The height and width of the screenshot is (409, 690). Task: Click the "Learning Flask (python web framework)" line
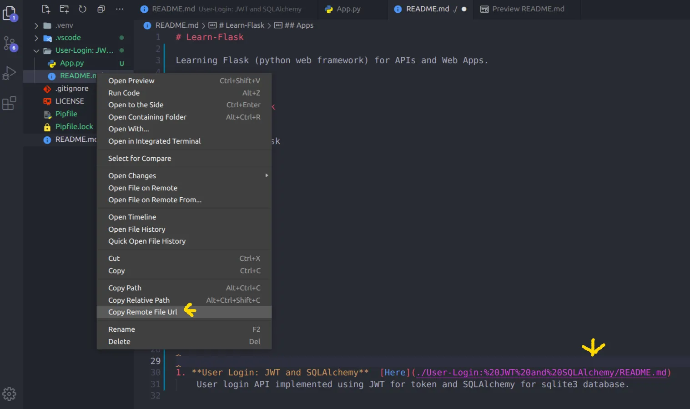coord(332,60)
